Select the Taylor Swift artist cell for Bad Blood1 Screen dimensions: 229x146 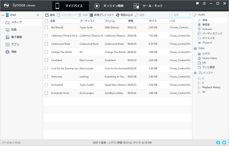(86, 27)
